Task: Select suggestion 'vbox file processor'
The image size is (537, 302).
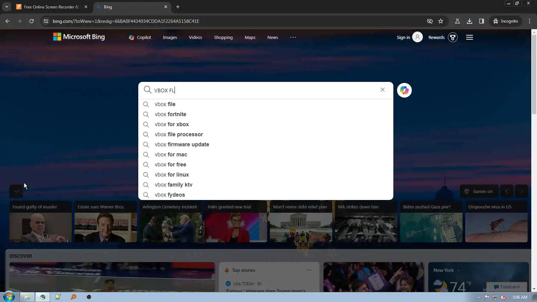Action: [266, 135]
